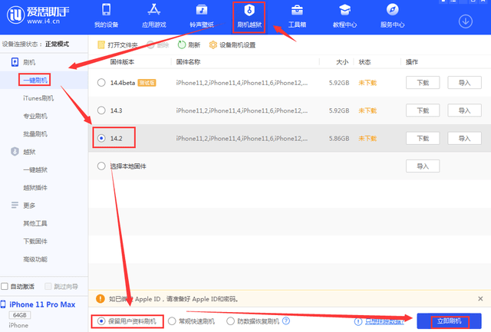Click the 立即刷机 flash now button

(x=449, y=320)
